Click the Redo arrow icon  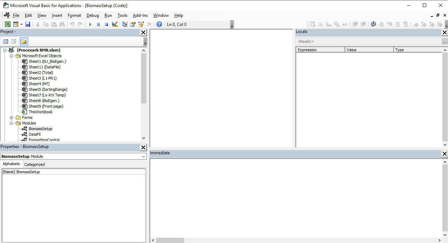[80, 24]
